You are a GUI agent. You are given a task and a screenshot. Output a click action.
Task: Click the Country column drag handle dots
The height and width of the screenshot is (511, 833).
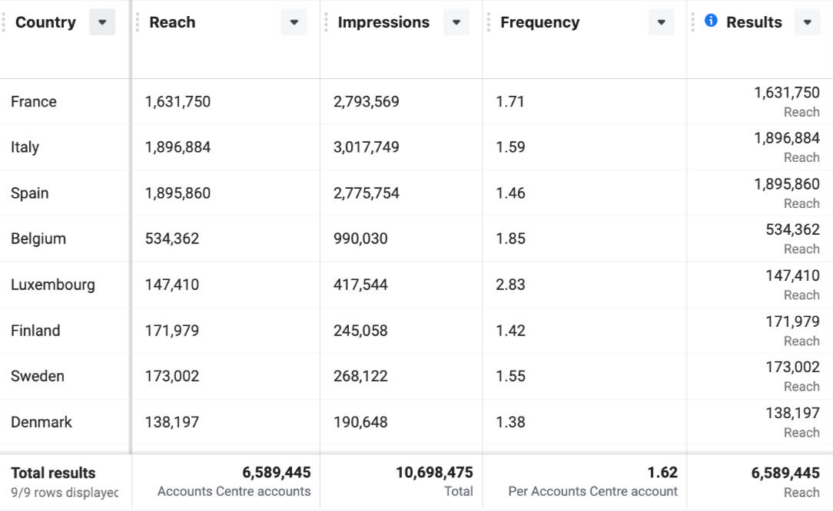(x=4, y=22)
